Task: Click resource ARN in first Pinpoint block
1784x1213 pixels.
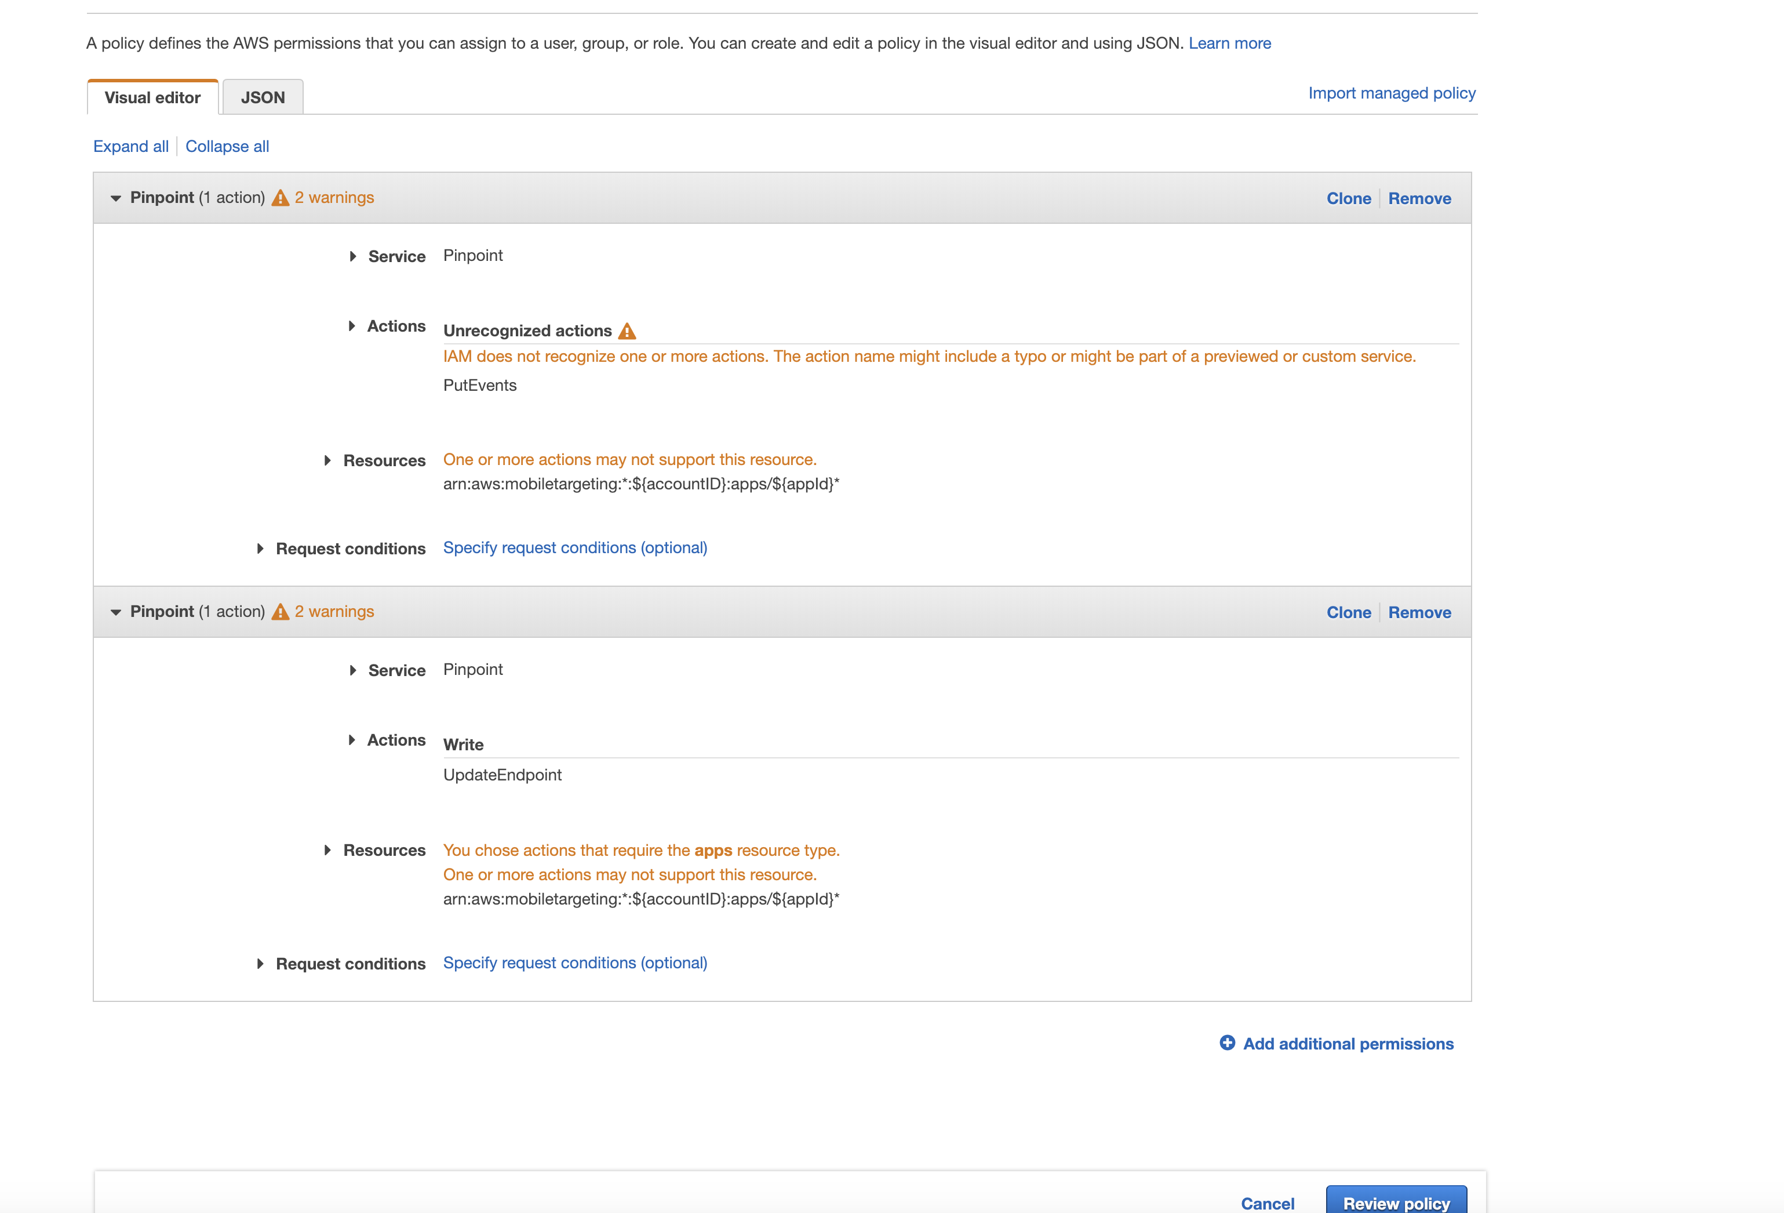Action: point(641,484)
